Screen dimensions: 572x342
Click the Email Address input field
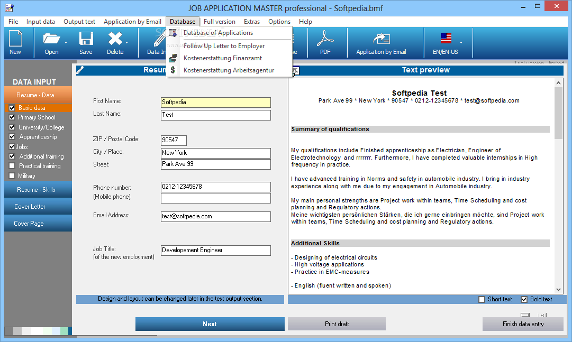(215, 217)
